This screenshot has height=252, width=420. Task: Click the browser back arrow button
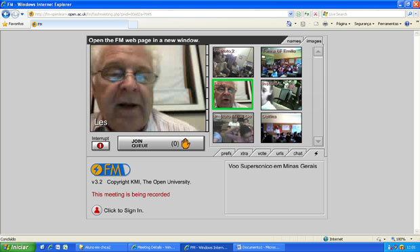(x=6, y=14)
